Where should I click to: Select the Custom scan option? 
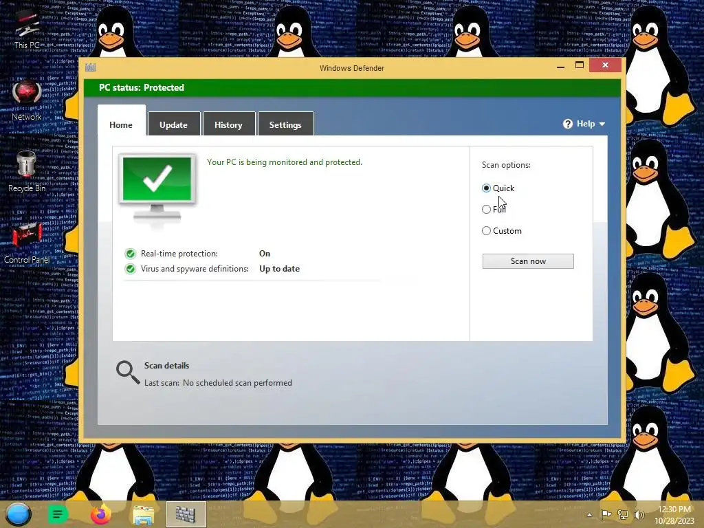coord(501,231)
